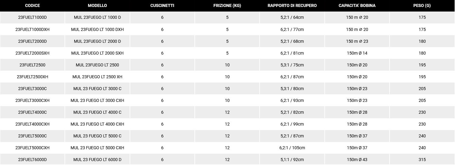The image size is (458, 165).
Task: Select the 150m Ø 43 capacity cell
Action: (x=357, y=160)
